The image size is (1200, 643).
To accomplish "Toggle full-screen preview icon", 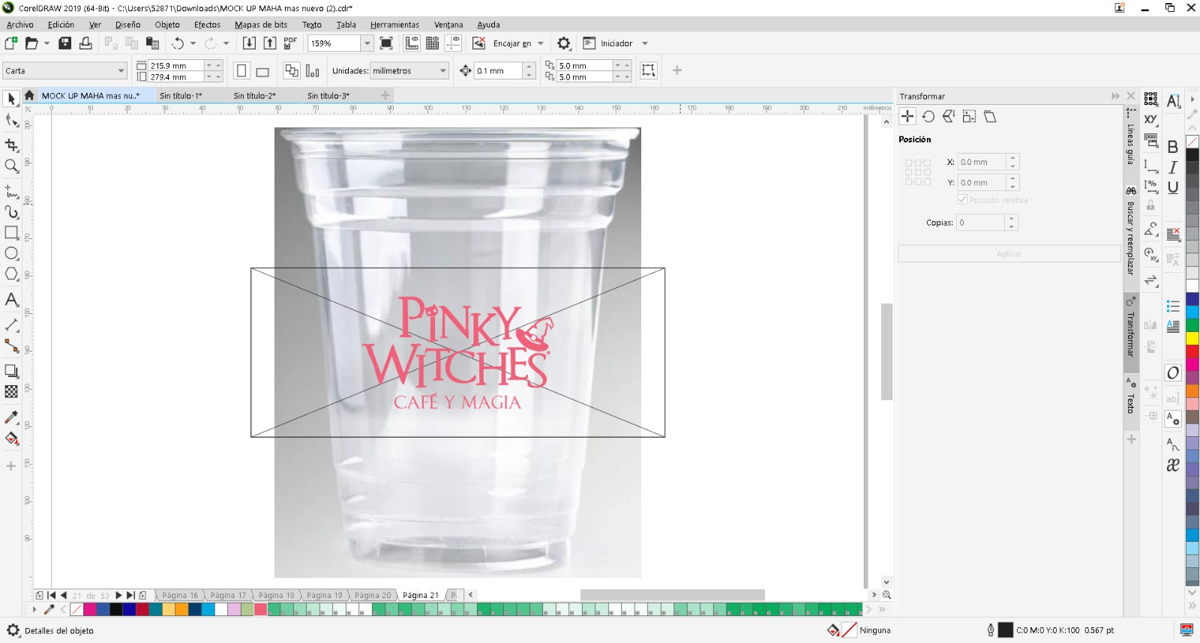I will point(386,43).
